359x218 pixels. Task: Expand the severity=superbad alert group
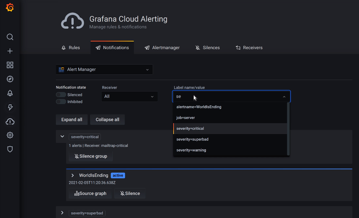point(62,213)
